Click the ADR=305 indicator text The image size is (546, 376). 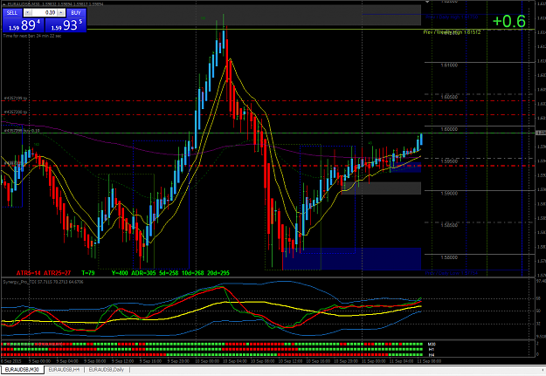143,273
